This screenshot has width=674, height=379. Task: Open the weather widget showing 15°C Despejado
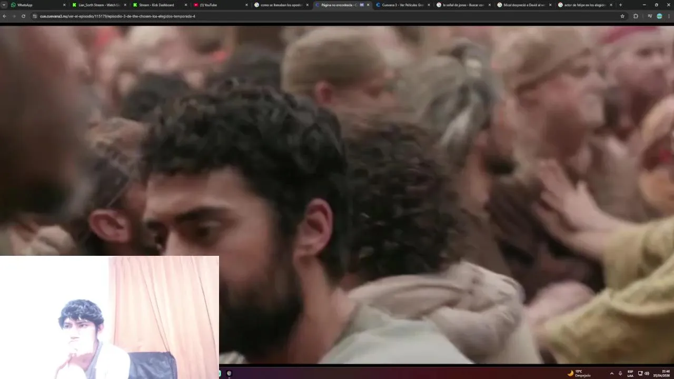[x=579, y=373]
